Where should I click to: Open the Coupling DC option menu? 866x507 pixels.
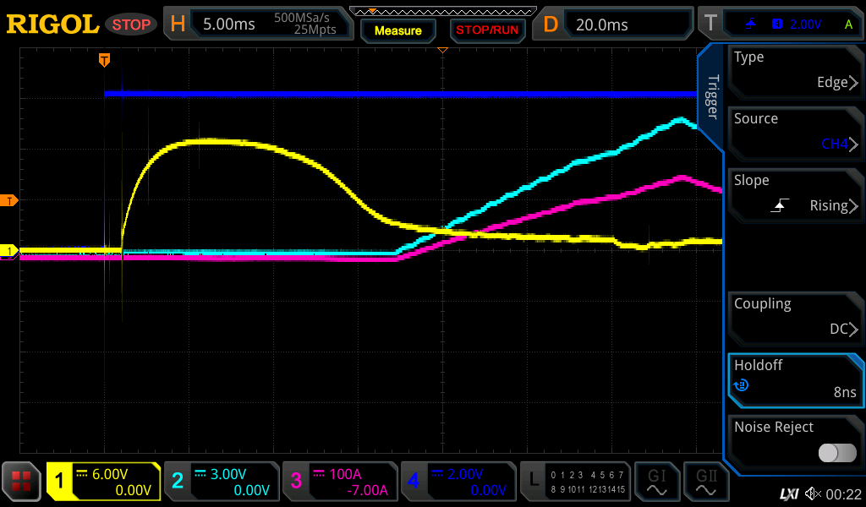point(795,318)
